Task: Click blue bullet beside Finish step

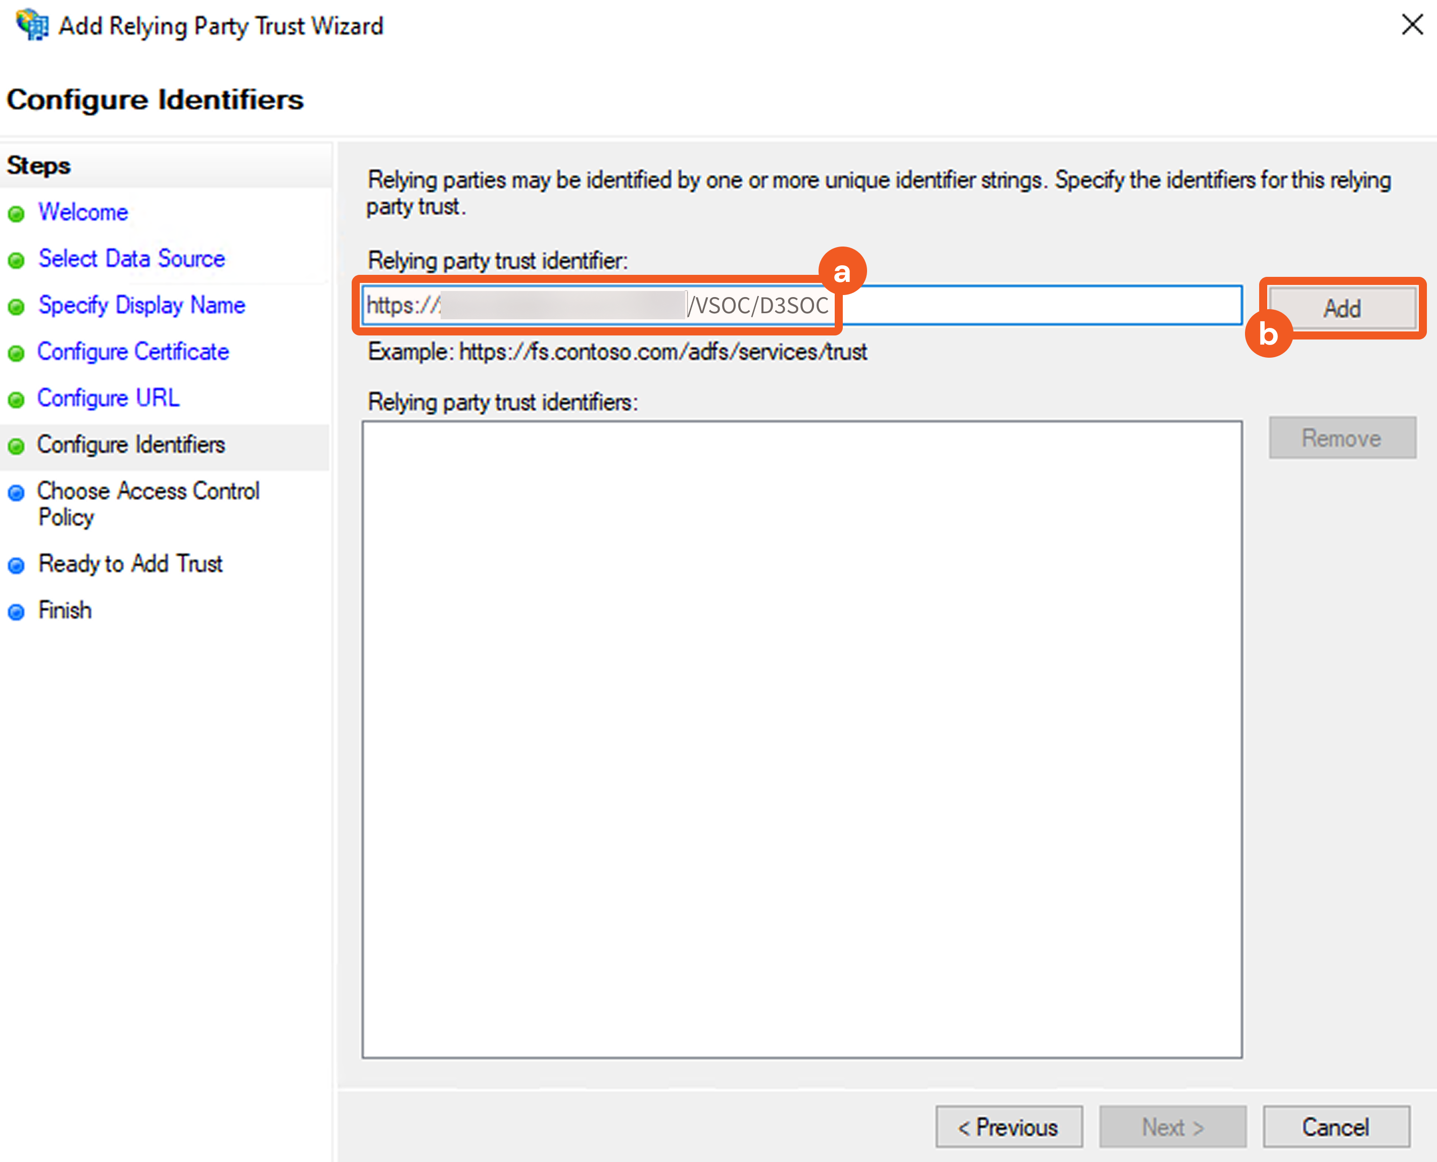Action: [x=16, y=612]
